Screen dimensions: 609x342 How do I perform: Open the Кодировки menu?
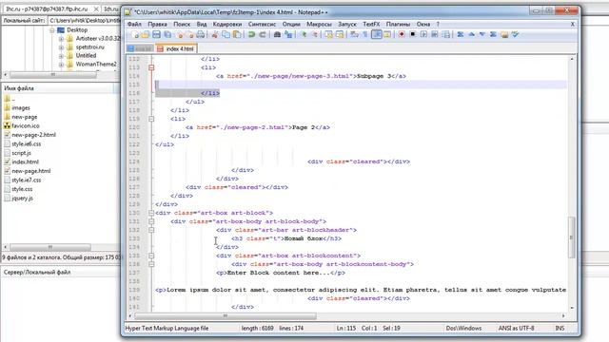tap(227, 24)
